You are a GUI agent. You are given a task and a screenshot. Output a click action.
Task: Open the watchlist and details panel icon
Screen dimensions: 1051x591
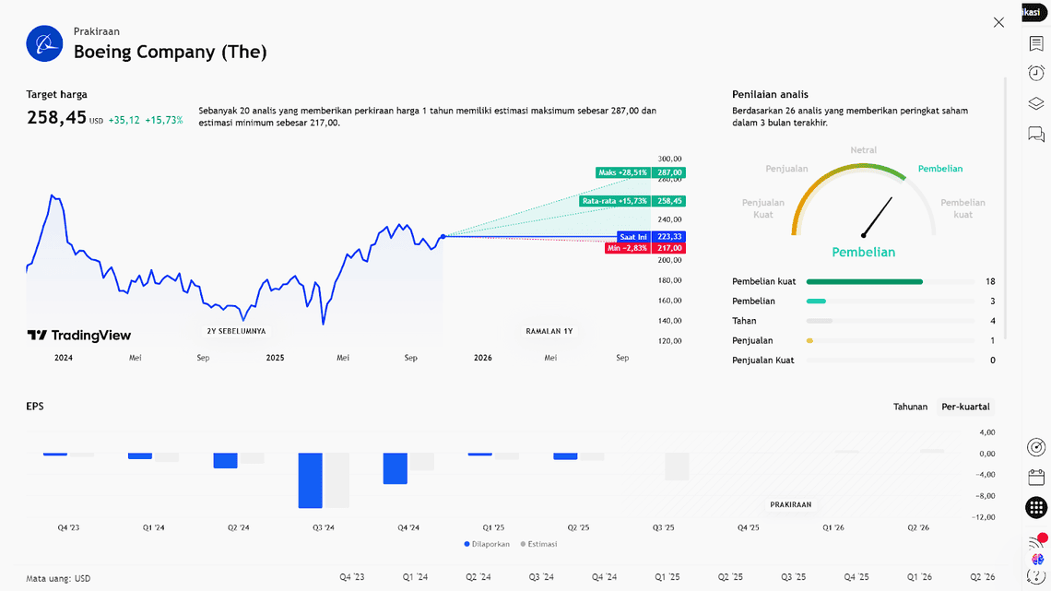(x=1036, y=43)
